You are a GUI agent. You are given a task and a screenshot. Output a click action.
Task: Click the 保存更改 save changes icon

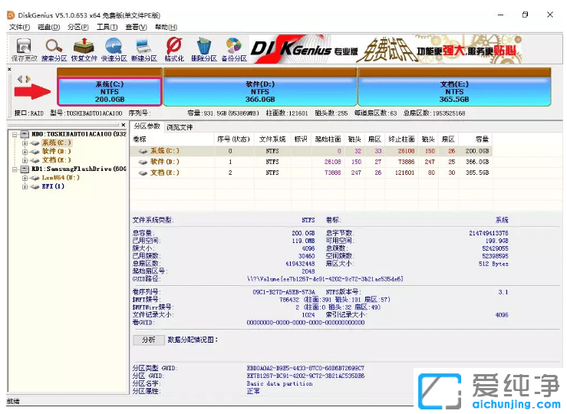click(x=24, y=50)
